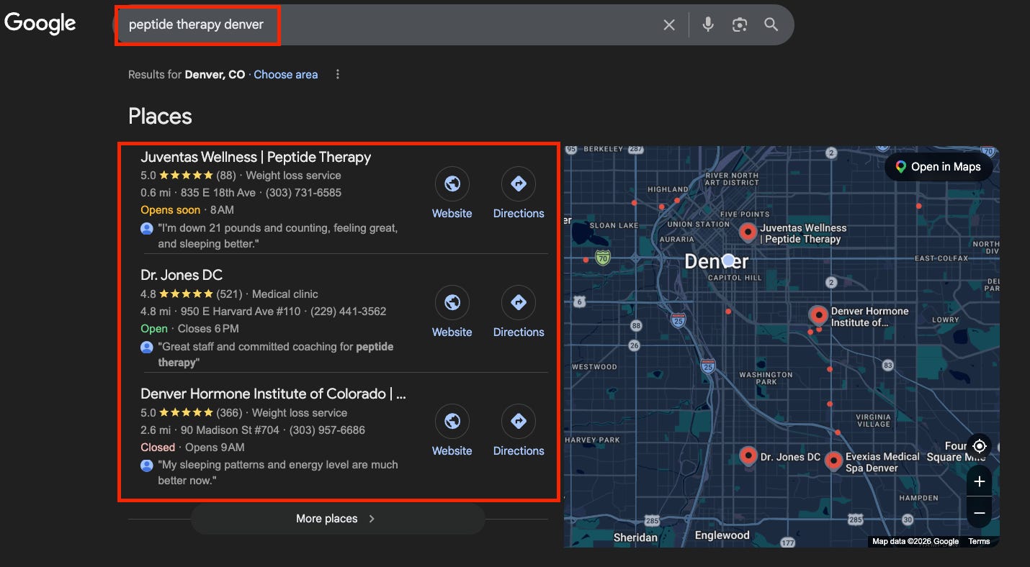1030x567 pixels.
Task: Click the Dr. Jones DC map pin
Action: point(748,456)
